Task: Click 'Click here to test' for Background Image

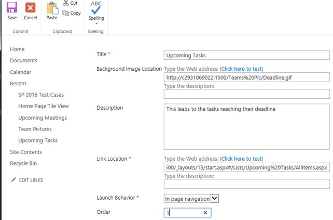Action: 242,69
